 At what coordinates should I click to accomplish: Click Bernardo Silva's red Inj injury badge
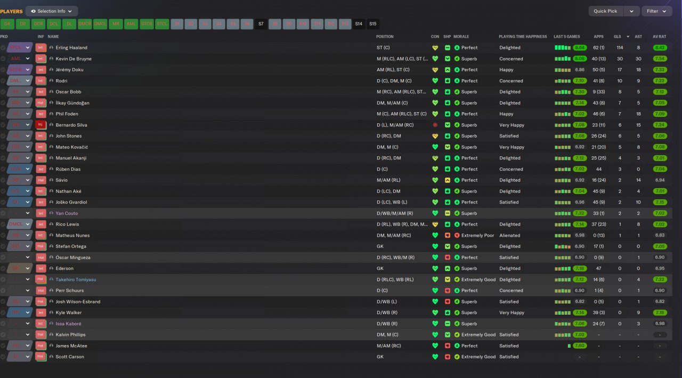tap(40, 125)
